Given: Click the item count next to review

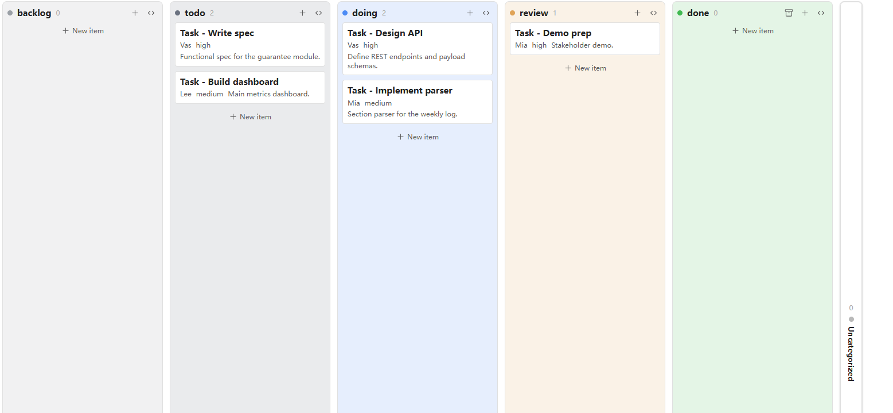Looking at the screenshot, I should click(555, 13).
